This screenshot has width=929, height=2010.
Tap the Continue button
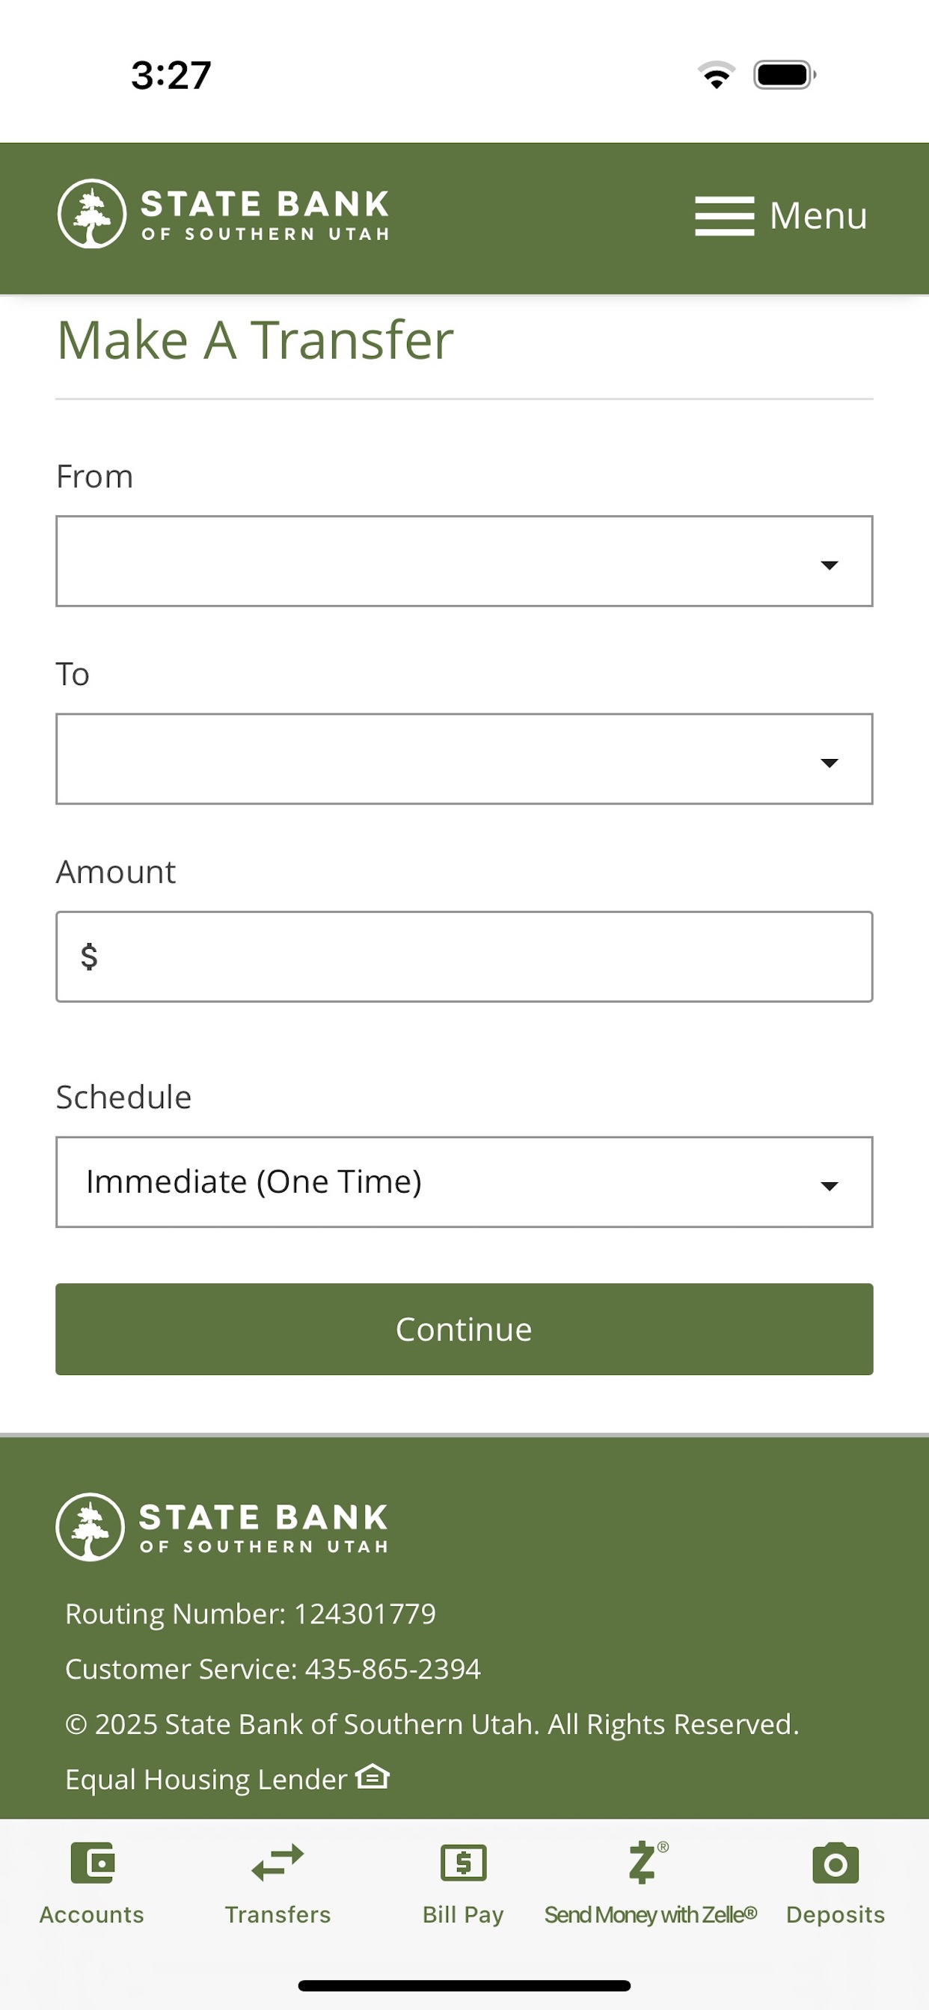coord(464,1329)
